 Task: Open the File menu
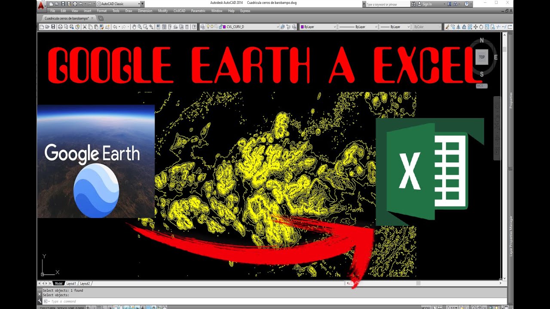click(52, 11)
